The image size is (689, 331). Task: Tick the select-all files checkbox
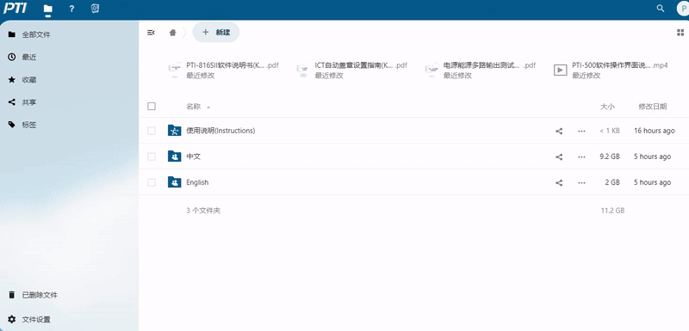[152, 106]
